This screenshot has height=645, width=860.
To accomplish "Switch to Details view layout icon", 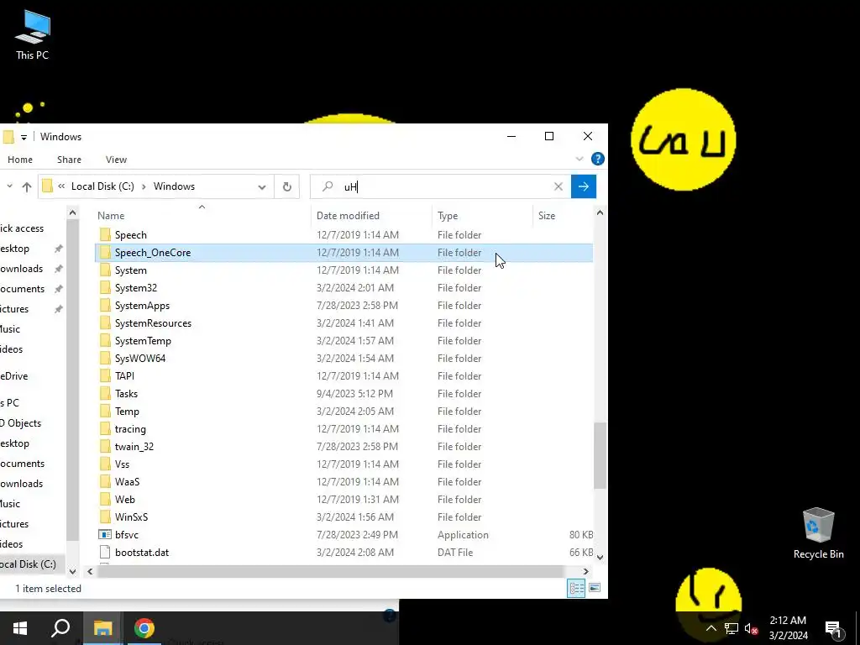I will 576,589.
